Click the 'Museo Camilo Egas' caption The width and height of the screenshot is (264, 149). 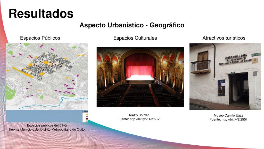coord(228,115)
